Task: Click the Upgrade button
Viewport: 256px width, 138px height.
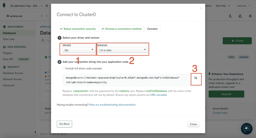Action: tap(226, 94)
